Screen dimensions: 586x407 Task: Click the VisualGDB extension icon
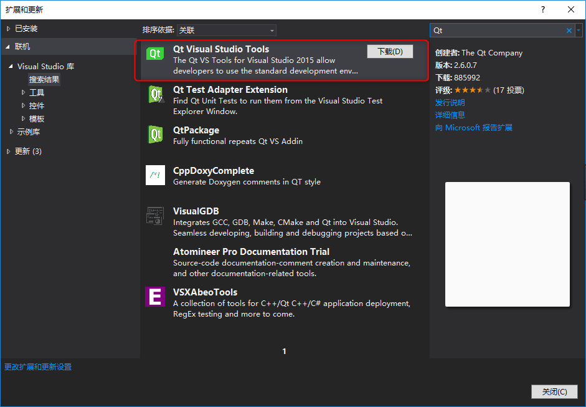pos(155,216)
